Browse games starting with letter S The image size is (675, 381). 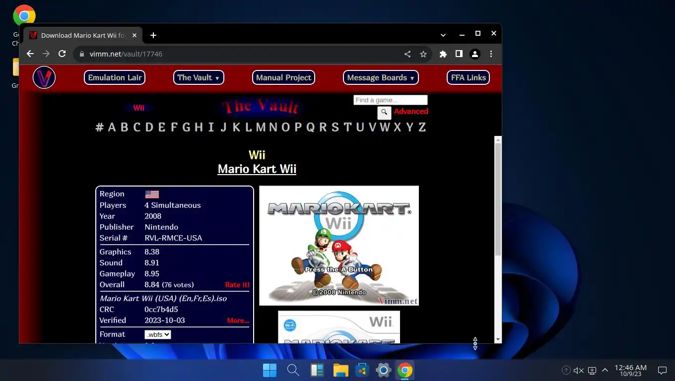pyautogui.click(x=335, y=127)
